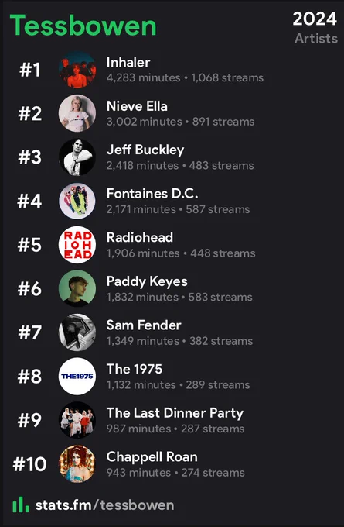Click the red Radiohead logo avatar

tap(77, 245)
